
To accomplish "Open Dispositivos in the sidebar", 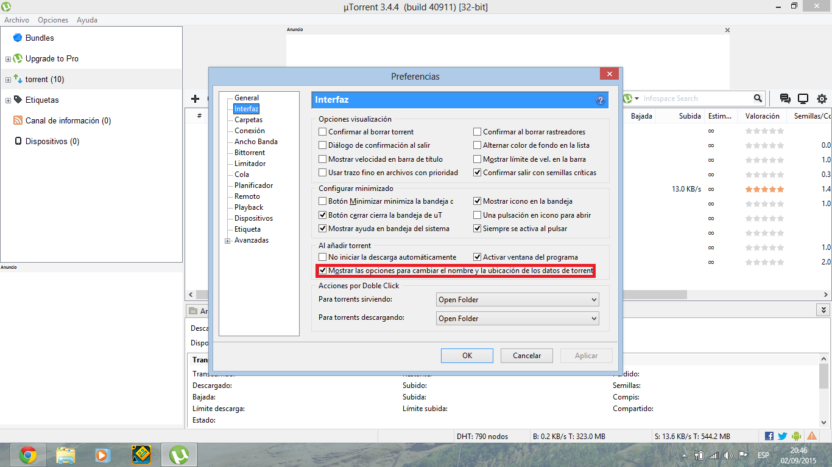I will click(x=52, y=142).
